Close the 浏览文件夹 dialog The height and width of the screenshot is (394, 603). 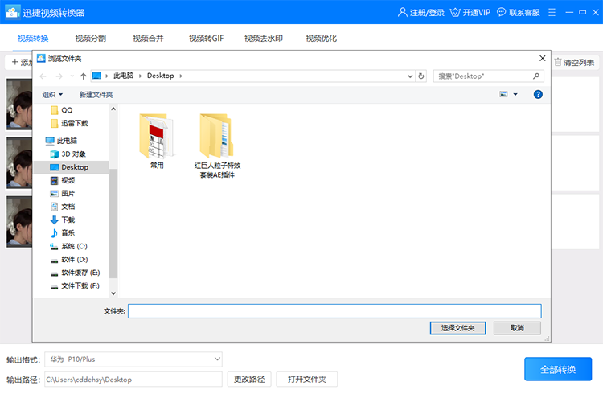point(542,58)
